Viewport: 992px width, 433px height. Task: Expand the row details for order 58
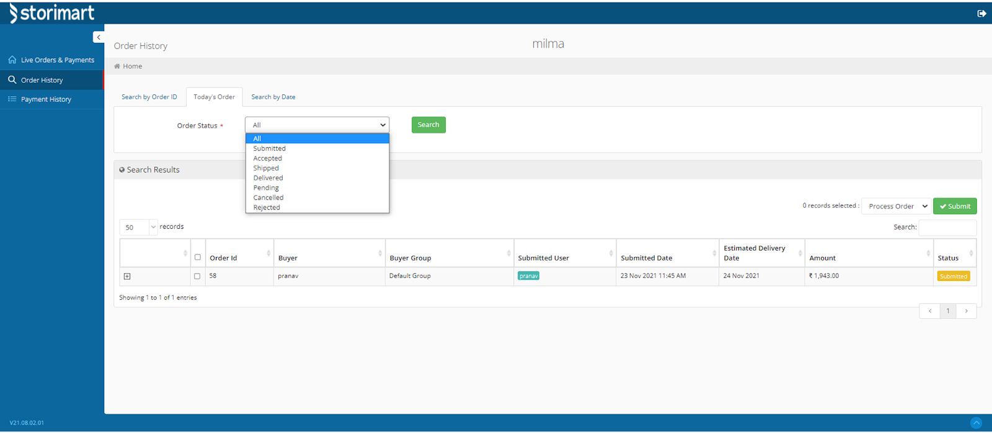(x=127, y=277)
